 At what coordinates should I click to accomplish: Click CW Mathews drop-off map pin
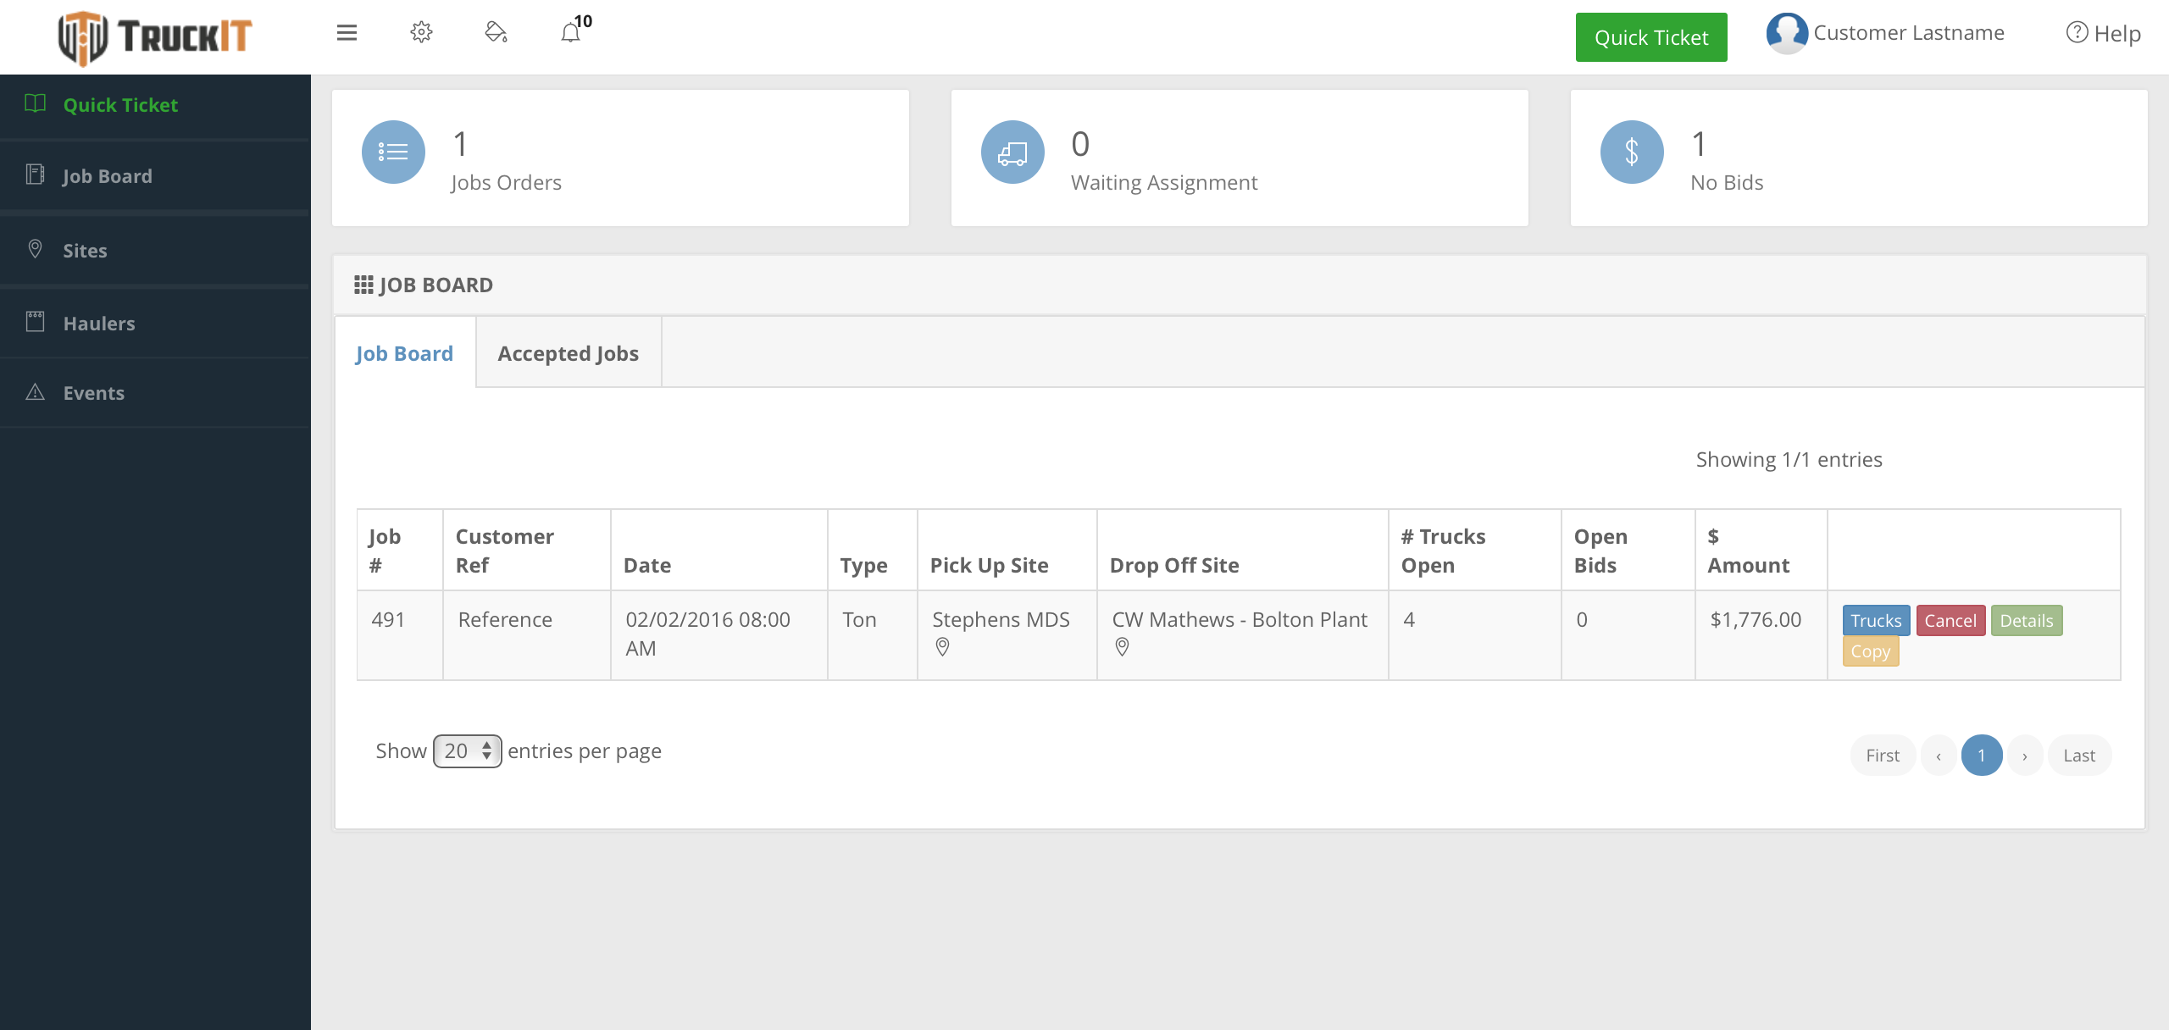[x=1122, y=647]
